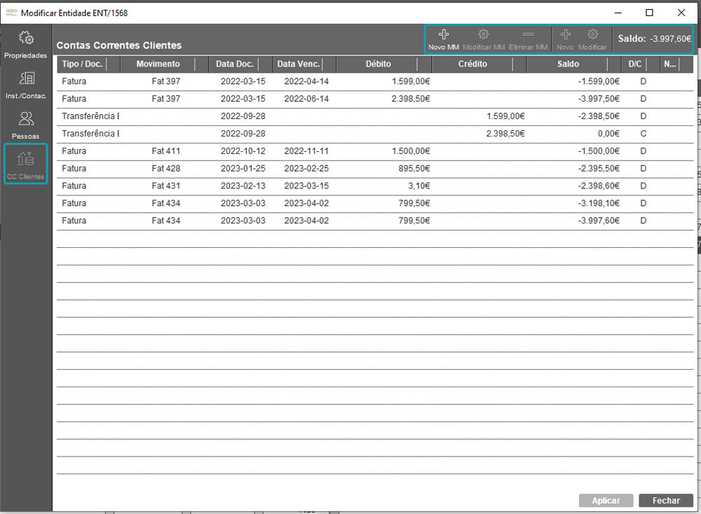Click the C value in D/C column
701x514 pixels.
point(644,134)
